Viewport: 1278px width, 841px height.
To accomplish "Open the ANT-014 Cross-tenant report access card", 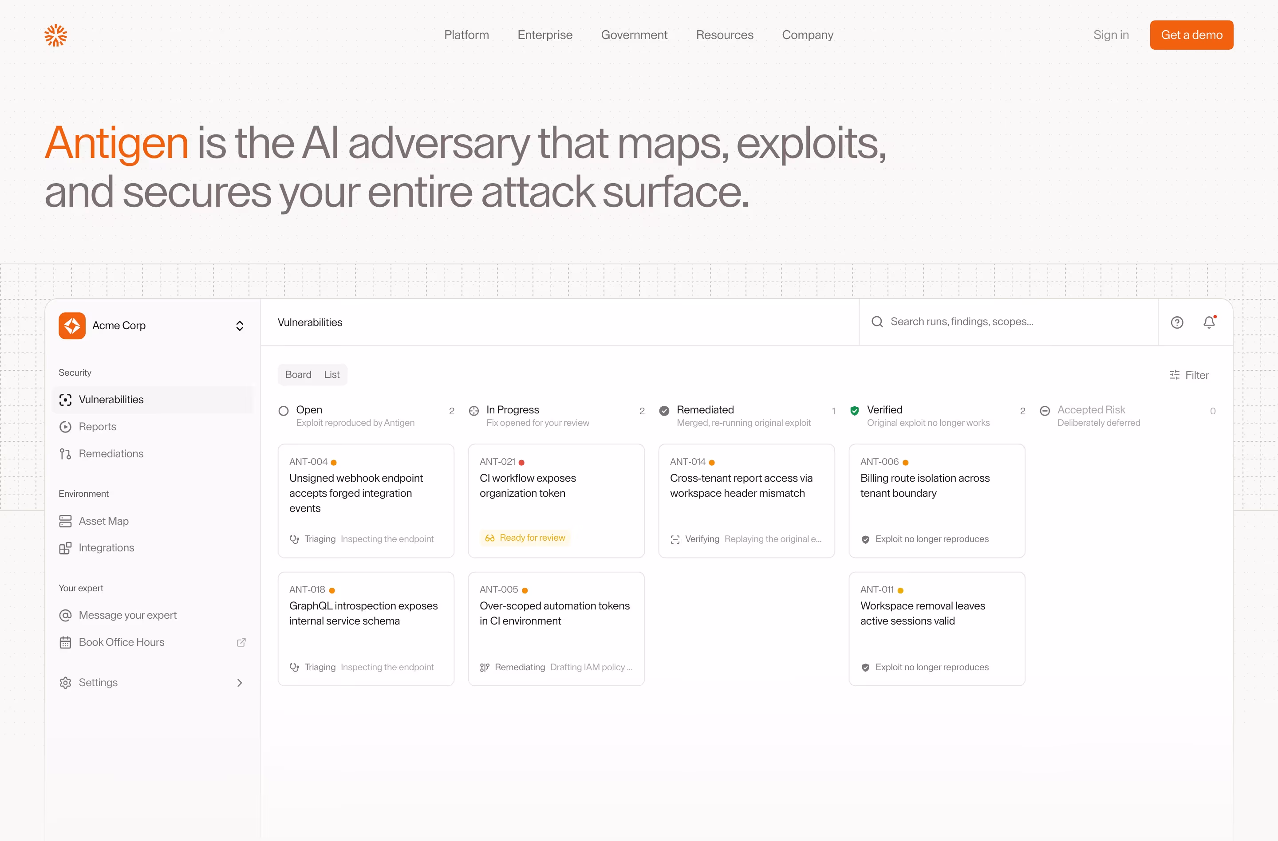I will pos(746,501).
